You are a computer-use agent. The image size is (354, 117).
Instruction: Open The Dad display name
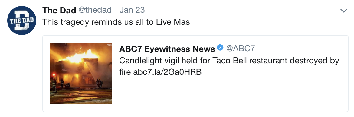click(59, 10)
